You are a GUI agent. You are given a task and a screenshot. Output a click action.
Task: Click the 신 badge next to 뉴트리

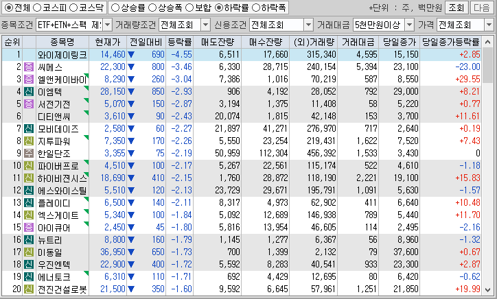pyautogui.click(x=29, y=240)
